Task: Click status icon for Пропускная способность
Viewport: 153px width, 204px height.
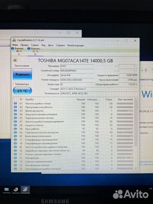Action: (x=15, y=107)
